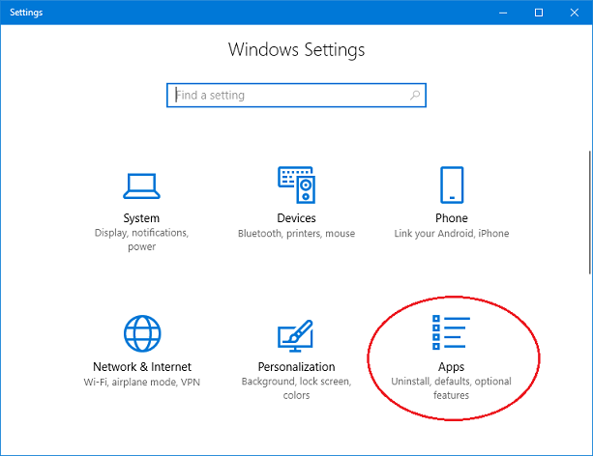This screenshot has height=456, width=593.
Task: Click the "Personalization" label text
Action: [296, 367]
